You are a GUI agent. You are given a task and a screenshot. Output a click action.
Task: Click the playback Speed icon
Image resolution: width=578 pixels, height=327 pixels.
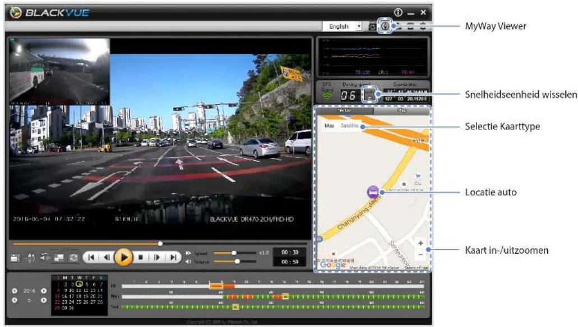pos(188,253)
